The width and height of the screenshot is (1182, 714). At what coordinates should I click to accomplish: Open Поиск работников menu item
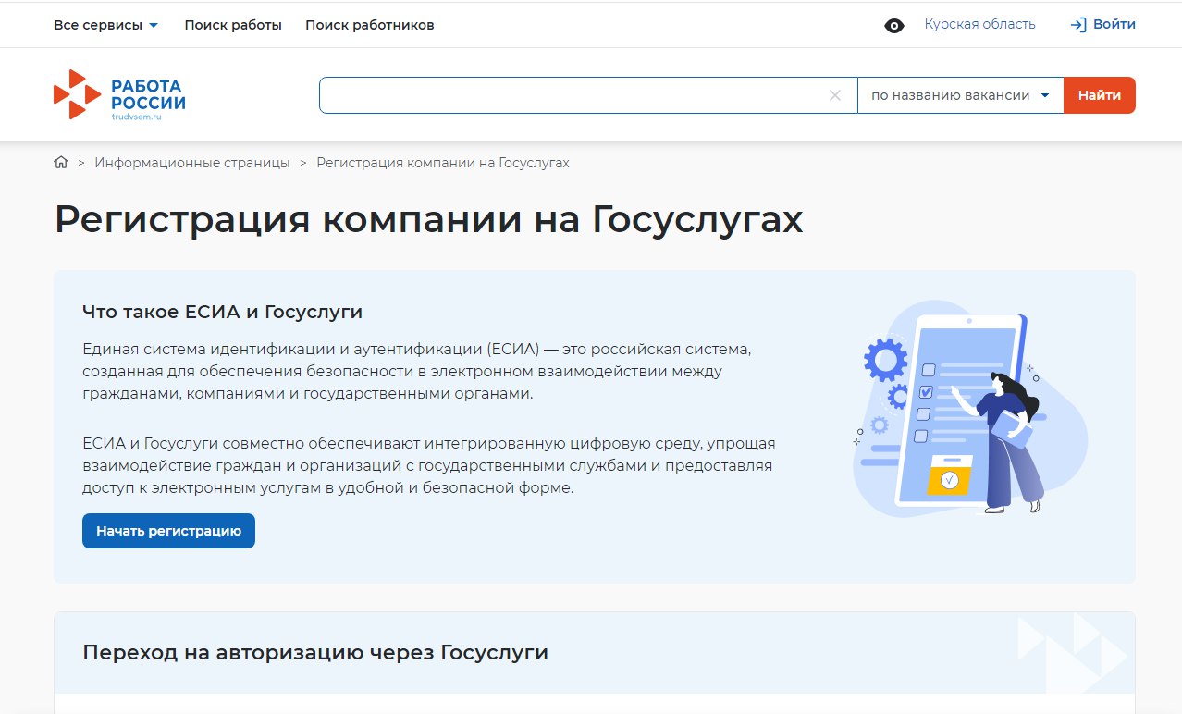click(x=370, y=25)
